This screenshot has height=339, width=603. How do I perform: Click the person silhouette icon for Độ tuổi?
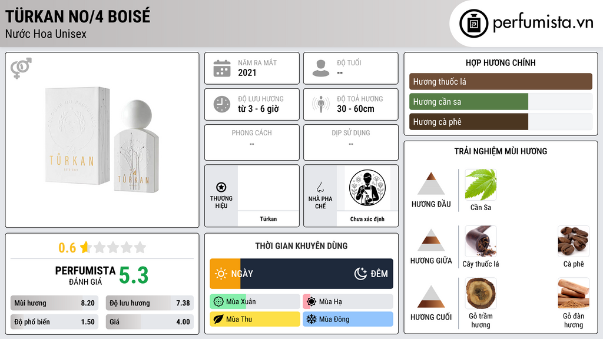click(321, 68)
